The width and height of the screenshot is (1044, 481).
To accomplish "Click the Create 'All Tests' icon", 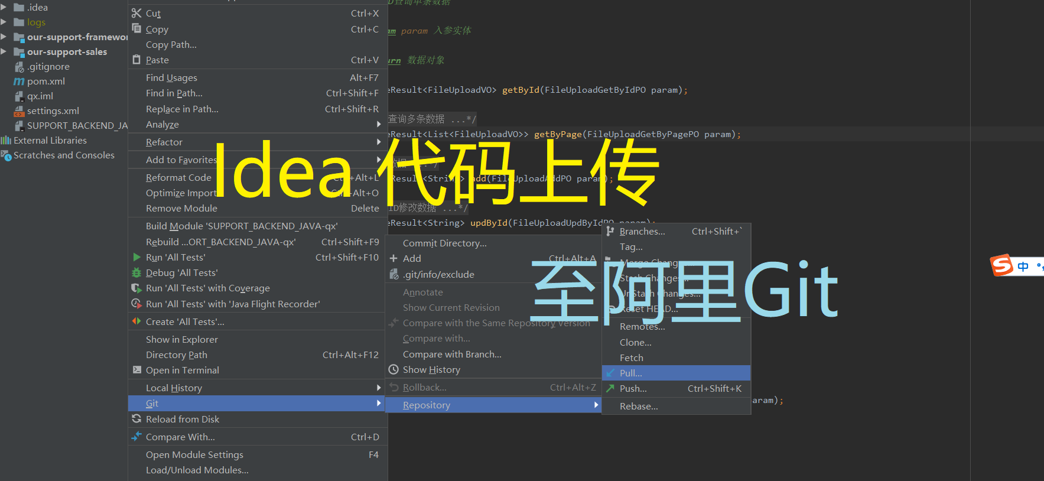I will [136, 321].
